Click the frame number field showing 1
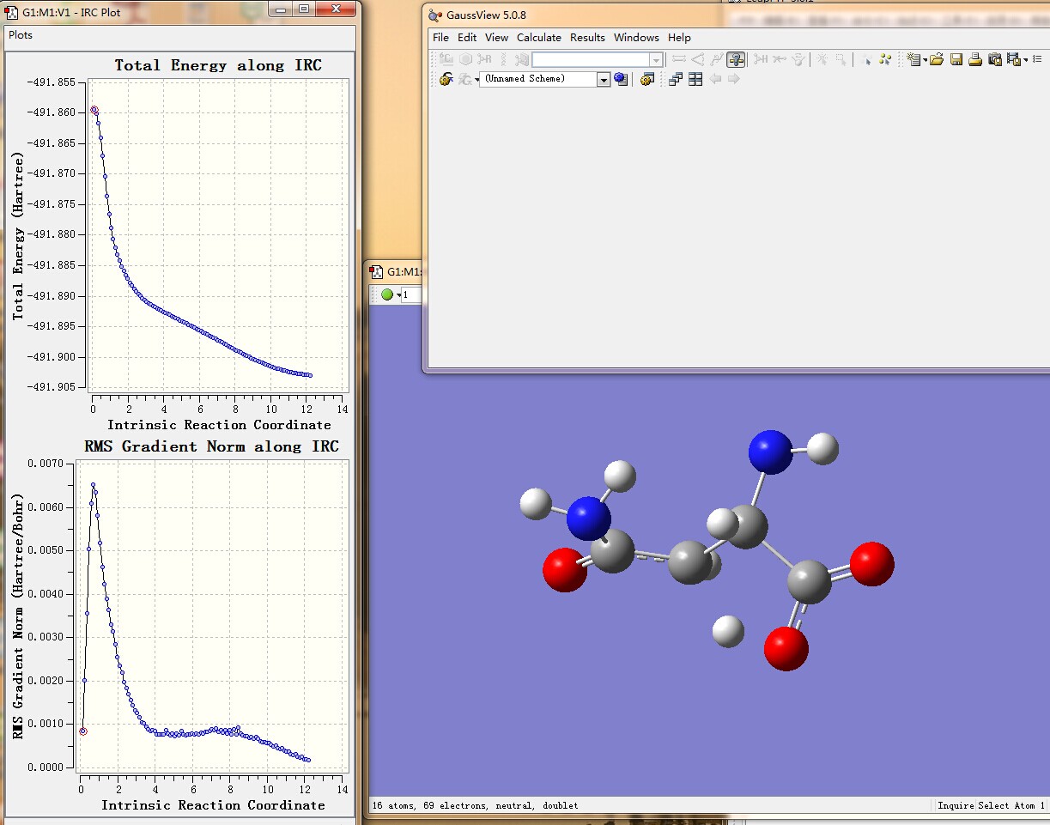 point(410,294)
